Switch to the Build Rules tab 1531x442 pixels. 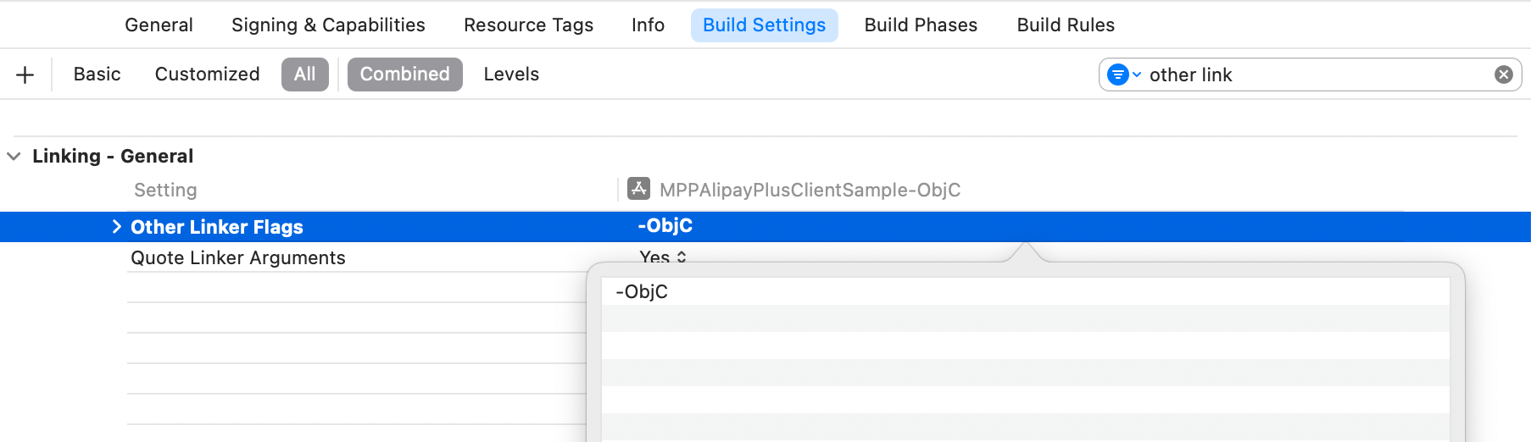point(1066,25)
